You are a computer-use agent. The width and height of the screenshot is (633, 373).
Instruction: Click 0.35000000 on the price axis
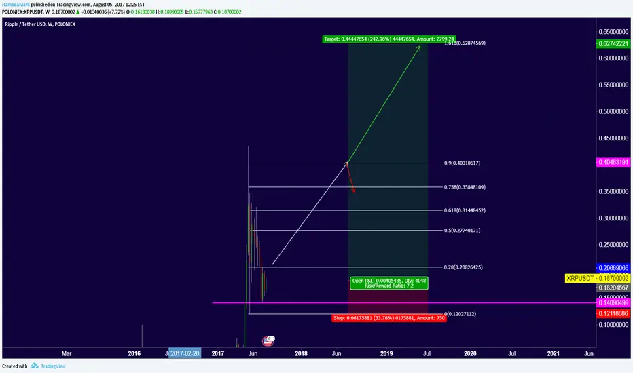tap(613, 191)
